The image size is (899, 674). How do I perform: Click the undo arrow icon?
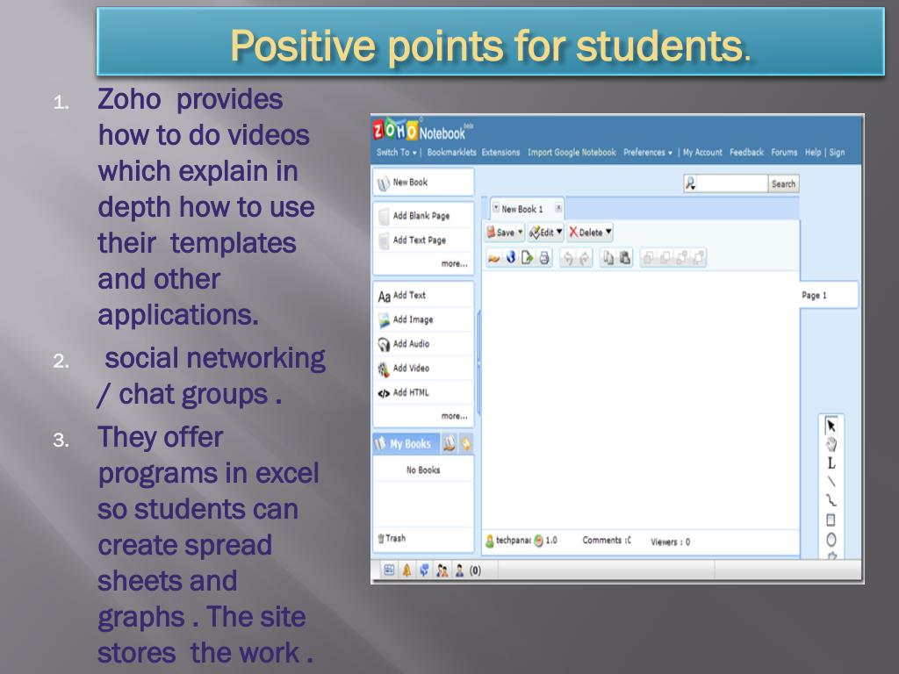[x=568, y=258]
